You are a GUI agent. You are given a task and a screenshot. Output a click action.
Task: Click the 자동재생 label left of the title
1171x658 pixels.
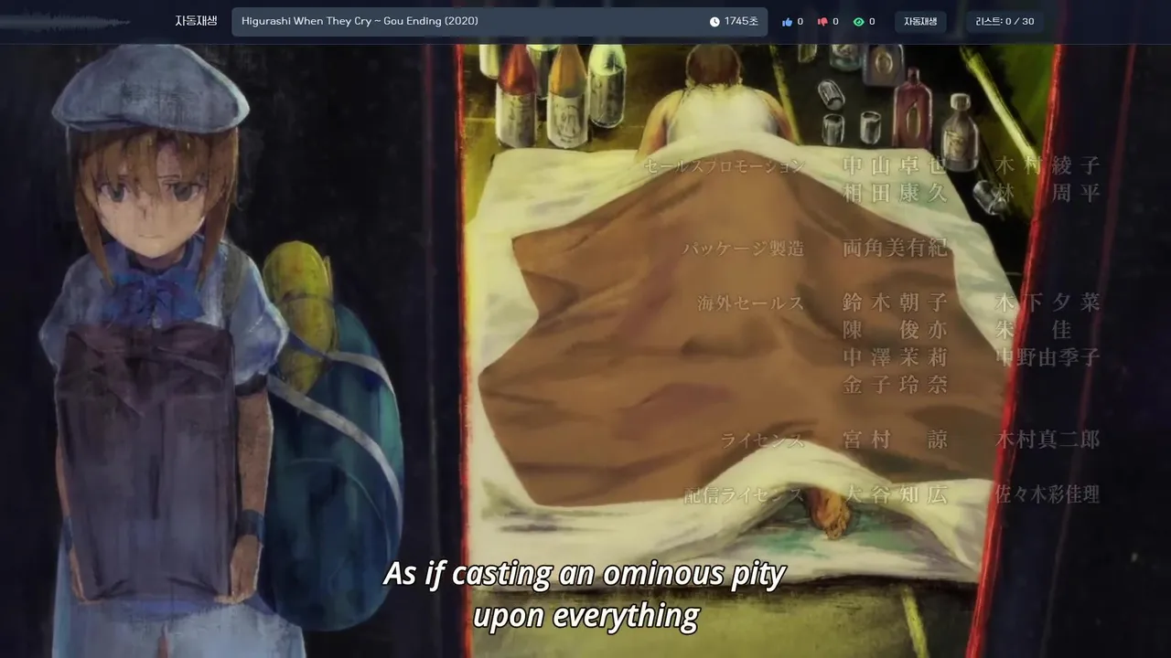[196, 21]
